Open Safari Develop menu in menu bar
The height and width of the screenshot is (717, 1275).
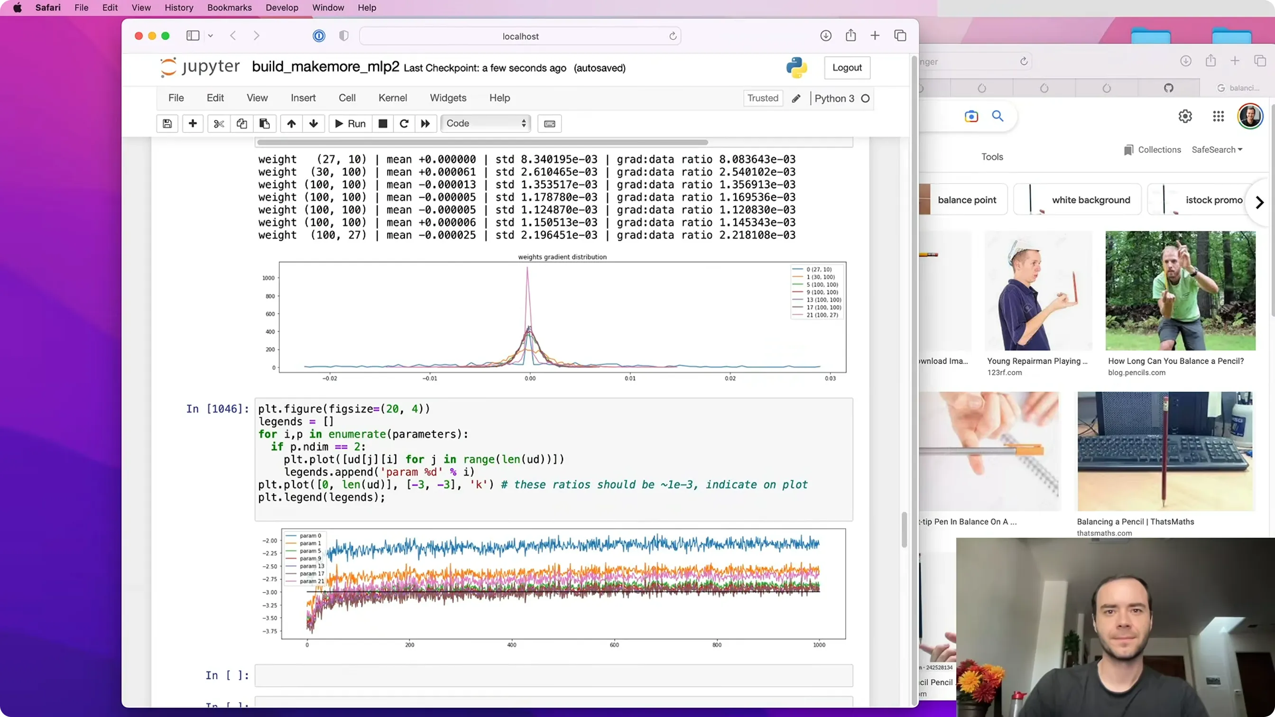pos(282,8)
